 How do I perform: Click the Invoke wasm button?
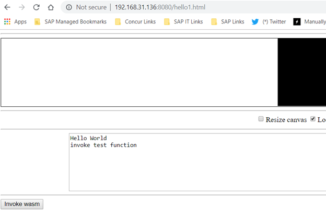[x=22, y=204]
